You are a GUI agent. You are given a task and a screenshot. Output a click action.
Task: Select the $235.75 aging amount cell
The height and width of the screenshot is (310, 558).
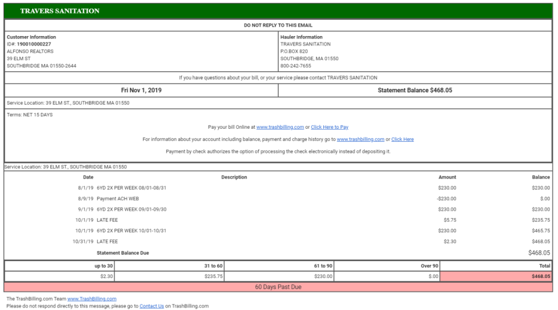click(x=213, y=276)
